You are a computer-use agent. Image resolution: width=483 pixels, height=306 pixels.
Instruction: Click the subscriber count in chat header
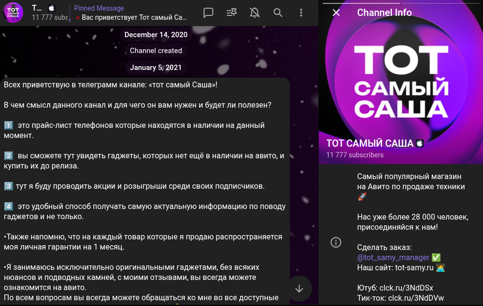pos(50,17)
